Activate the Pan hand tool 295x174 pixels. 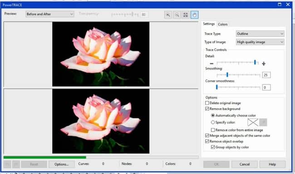tap(194, 14)
